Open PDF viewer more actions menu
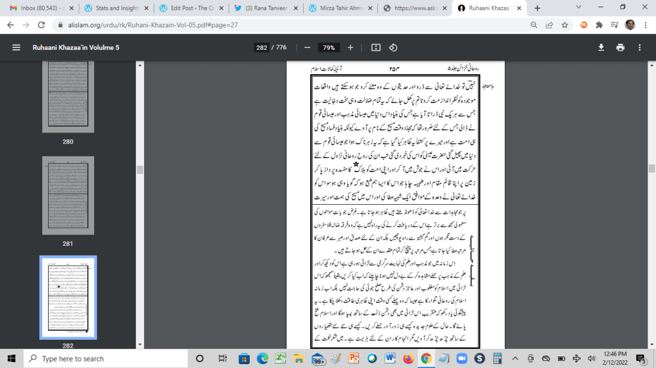656x368 pixels. pyautogui.click(x=639, y=47)
